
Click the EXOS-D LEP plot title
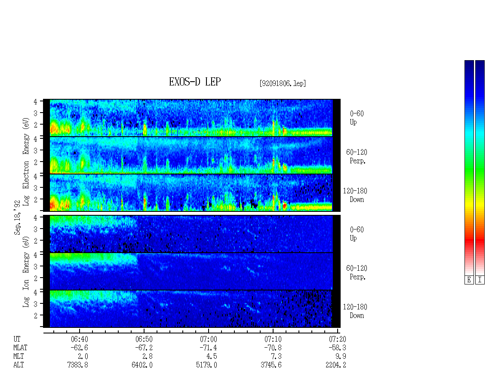[195, 82]
